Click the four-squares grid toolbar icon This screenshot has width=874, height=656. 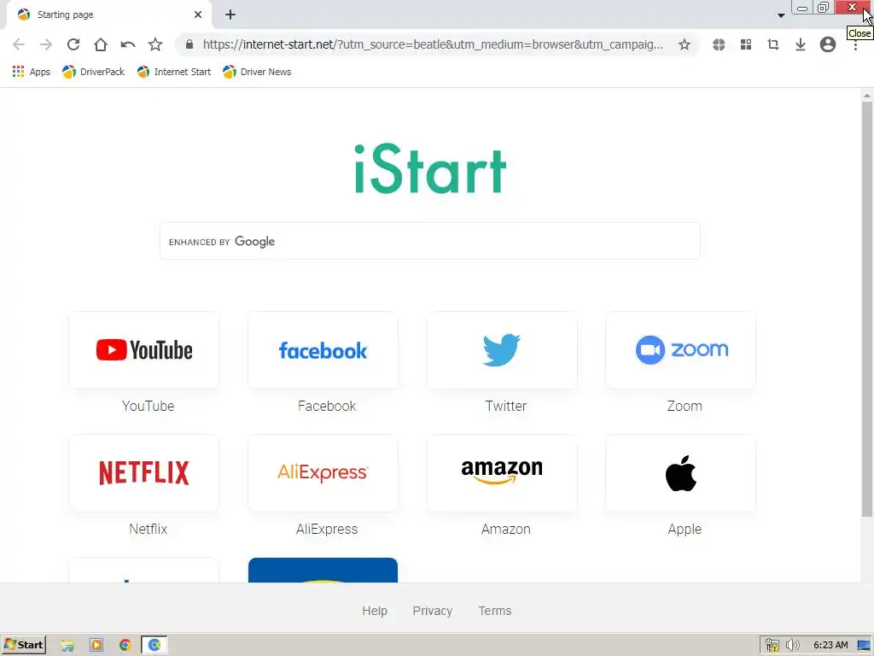point(746,44)
